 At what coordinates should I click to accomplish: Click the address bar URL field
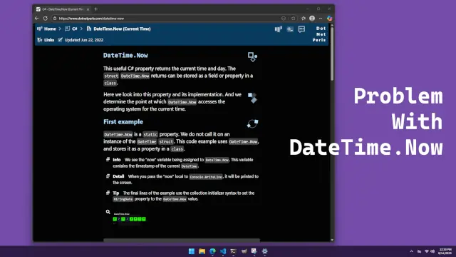[x=166, y=19]
